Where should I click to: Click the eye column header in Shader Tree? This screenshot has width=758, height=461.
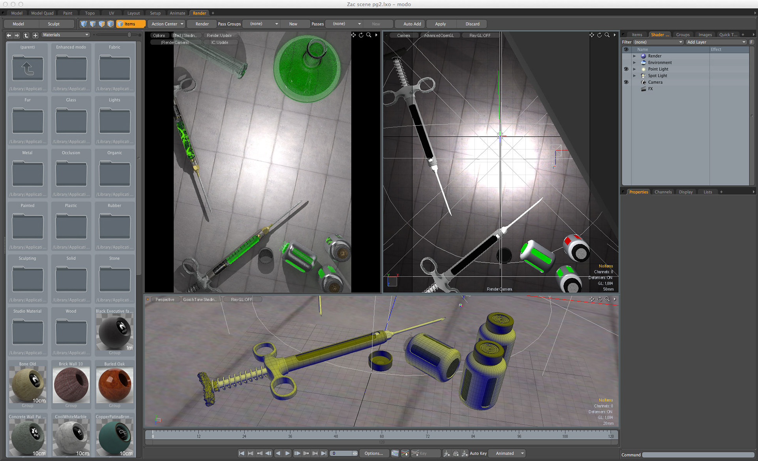[x=626, y=49]
